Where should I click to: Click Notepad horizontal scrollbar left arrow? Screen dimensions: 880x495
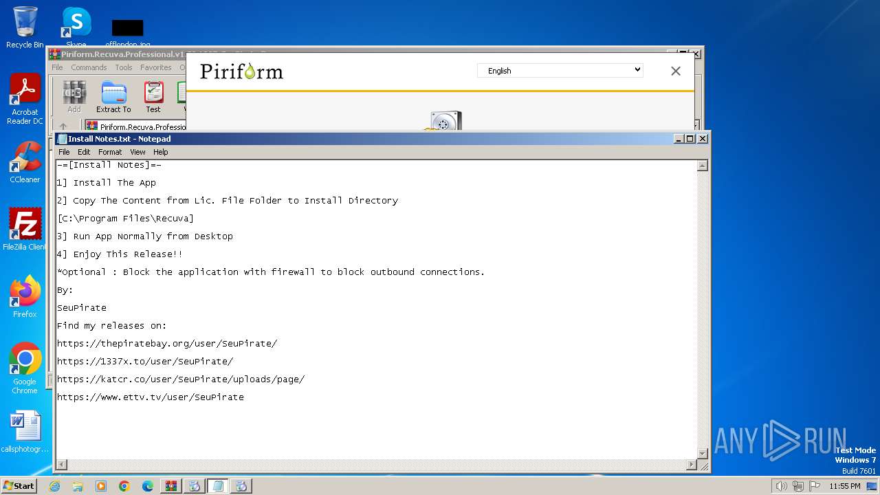(x=62, y=465)
